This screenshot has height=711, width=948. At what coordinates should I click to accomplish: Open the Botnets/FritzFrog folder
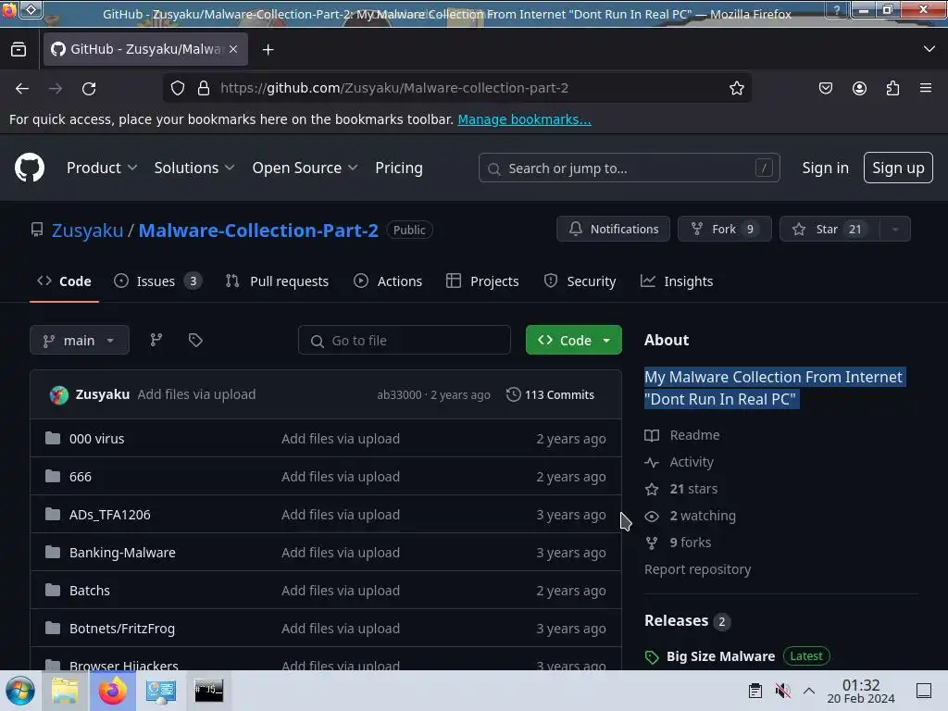(122, 629)
